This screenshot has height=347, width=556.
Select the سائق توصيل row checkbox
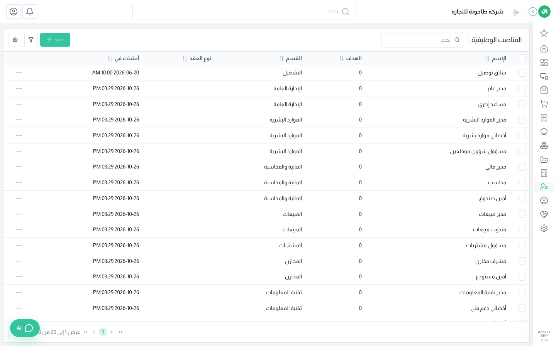(x=522, y=72)
